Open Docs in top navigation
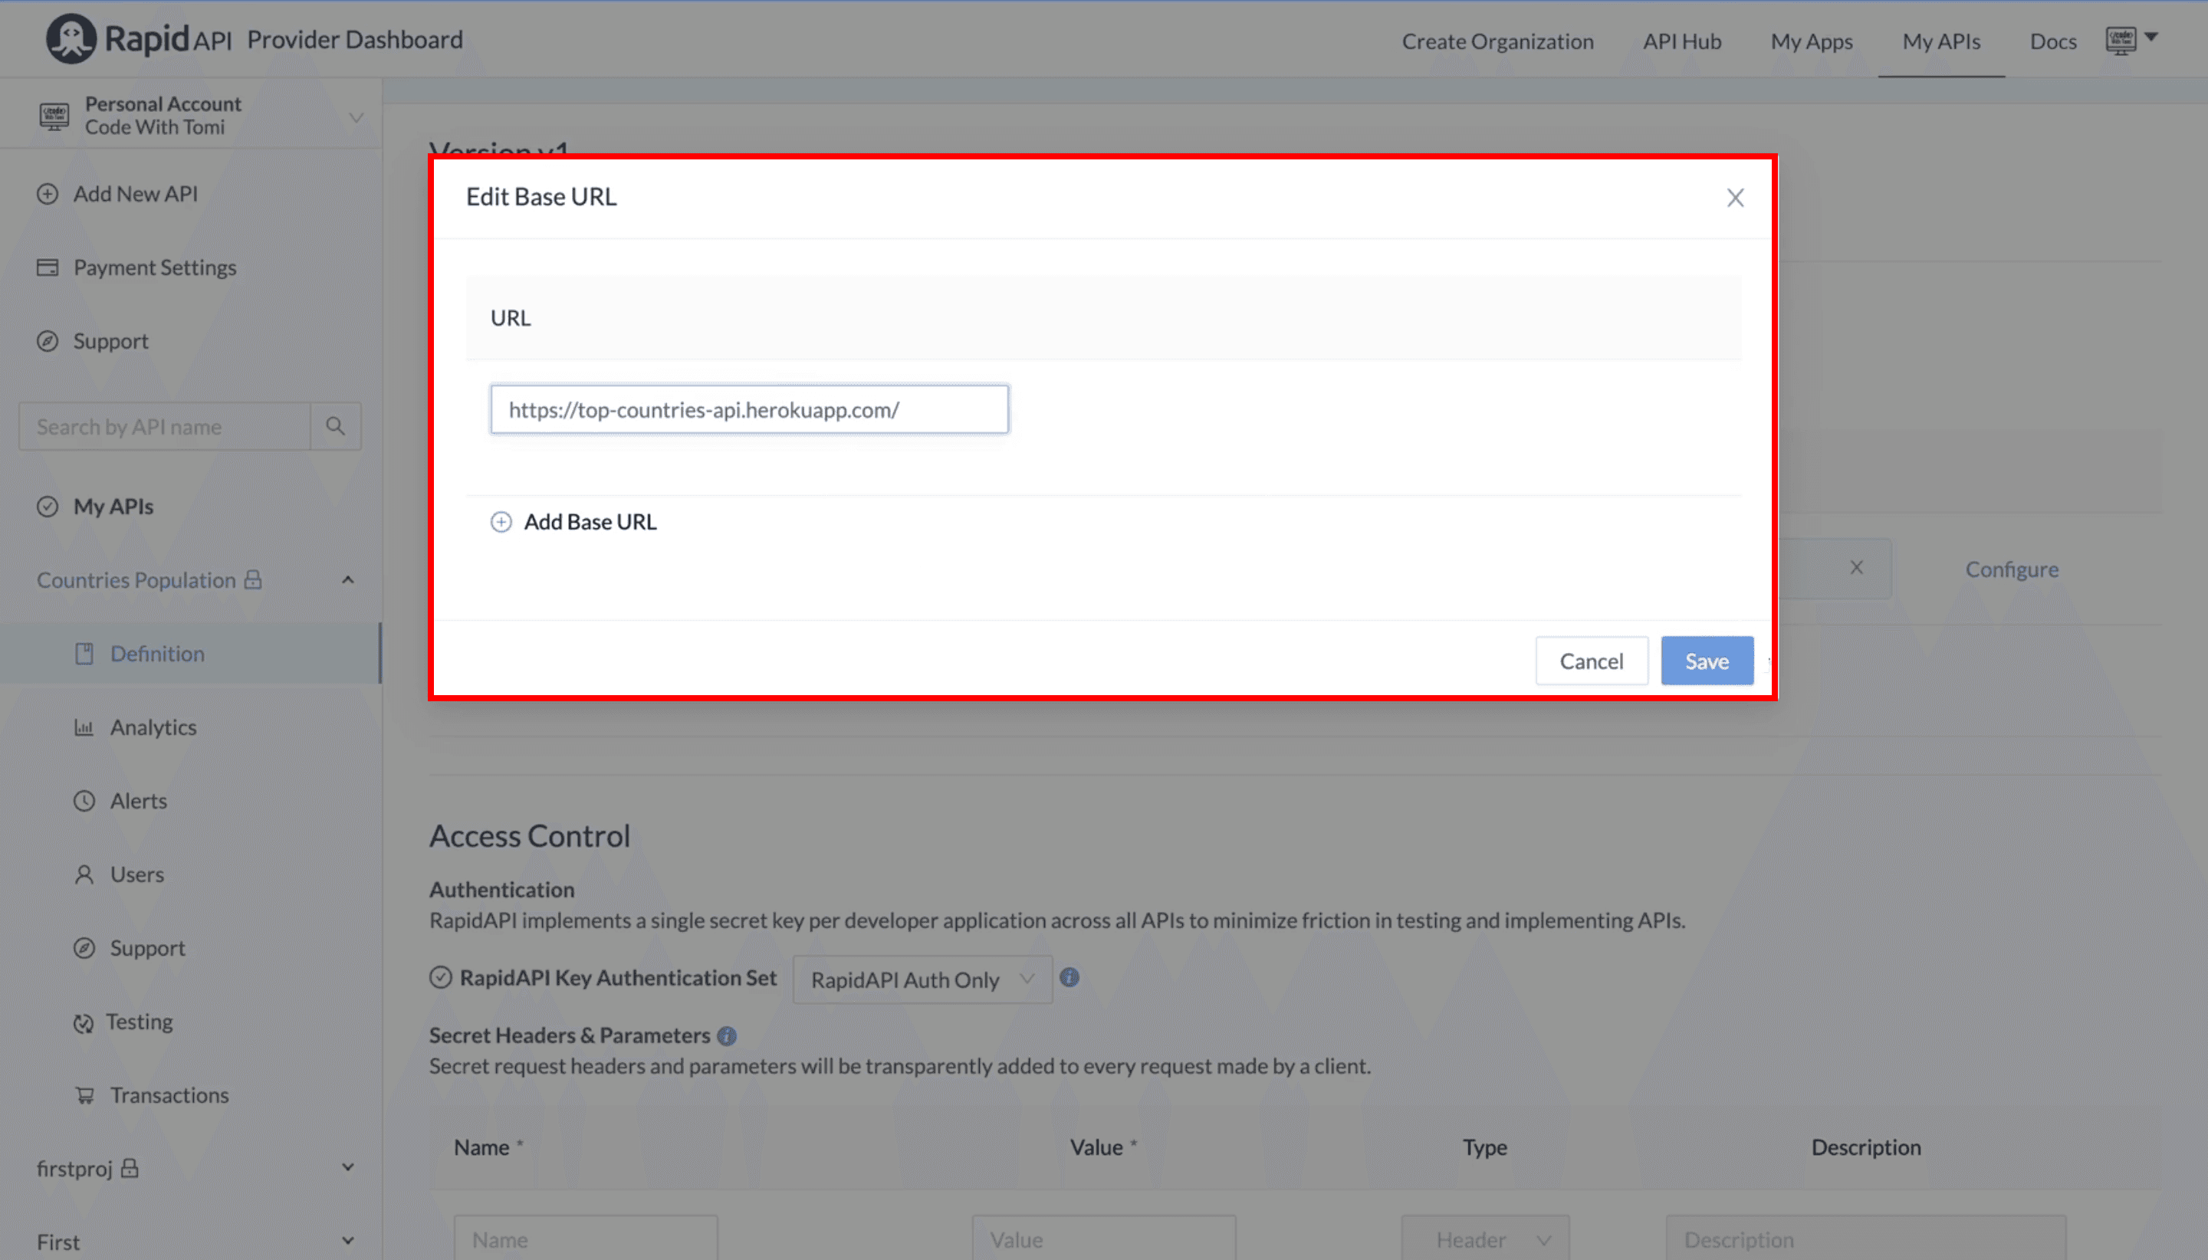The width and height of the screenshot is (2208, 1260). tap(2053, 41)
